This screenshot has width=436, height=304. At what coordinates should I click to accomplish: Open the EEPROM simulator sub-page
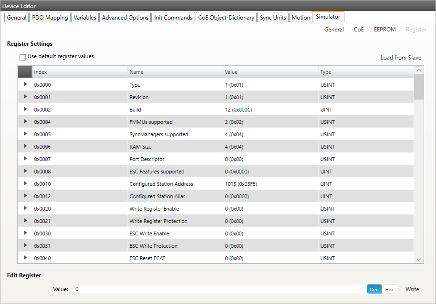pyautogui.click(x=384, y=30)
